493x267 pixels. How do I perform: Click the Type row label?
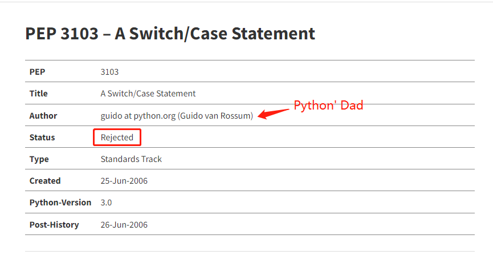[39, 159]
